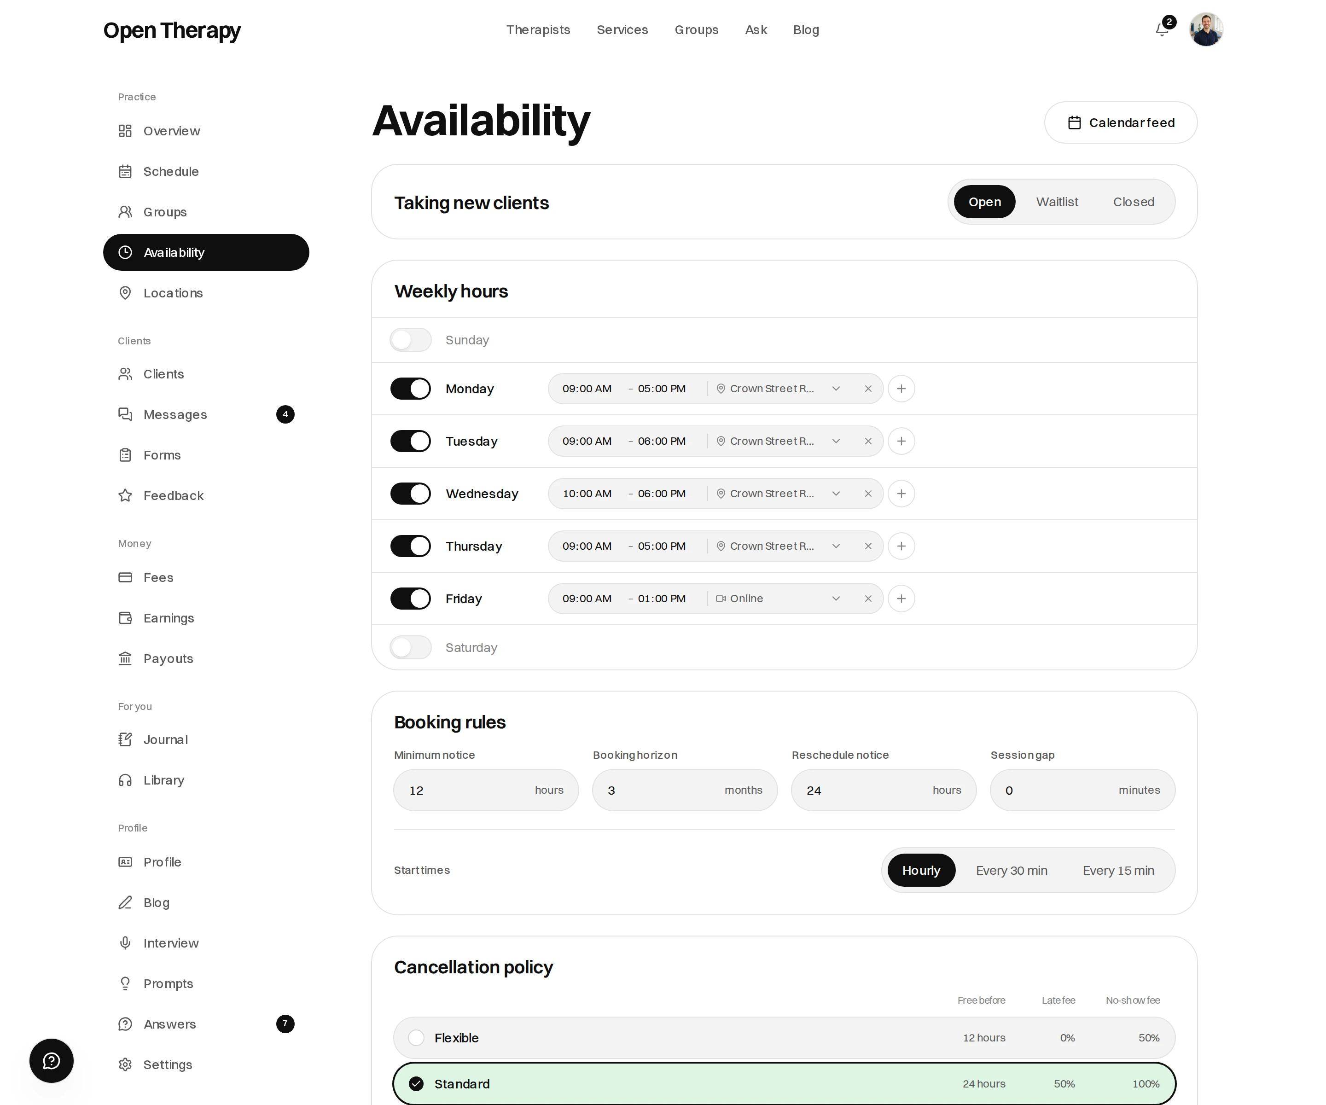The width and height of the screenshot is (1326, 1105).
Task: Choose Every 30 min start times
Action: point(1012,870)
